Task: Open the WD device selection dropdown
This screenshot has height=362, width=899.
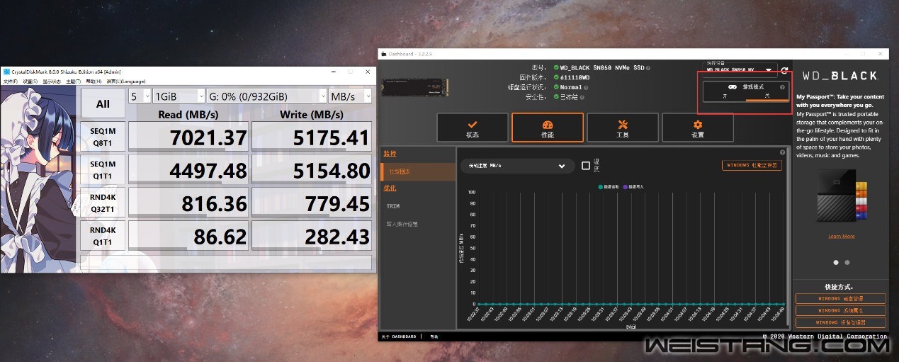Action: pos(739,70)
